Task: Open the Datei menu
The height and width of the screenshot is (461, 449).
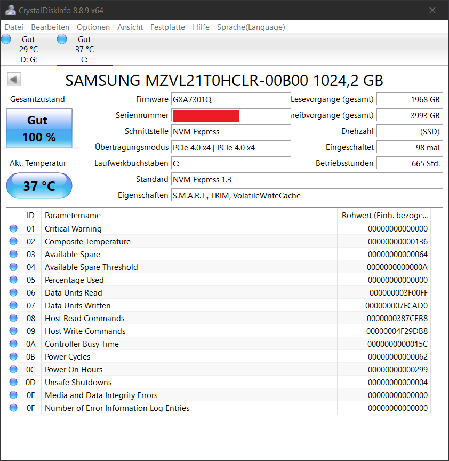Action: [14, 27]
